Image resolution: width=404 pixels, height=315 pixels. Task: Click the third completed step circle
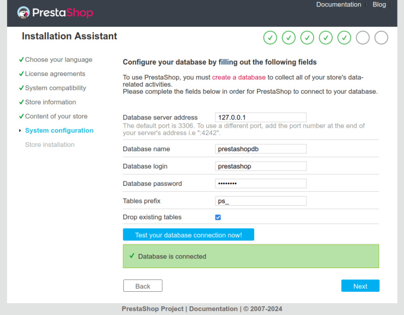307,38
